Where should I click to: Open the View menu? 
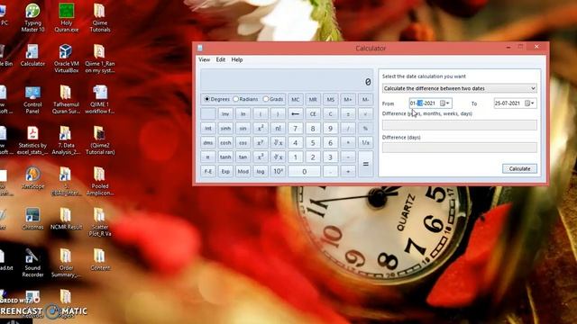tap(205, 59)
